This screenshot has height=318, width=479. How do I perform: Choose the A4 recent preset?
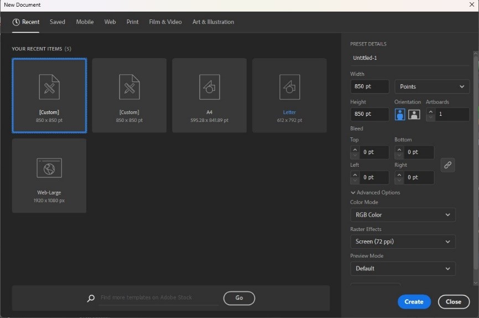209,95
